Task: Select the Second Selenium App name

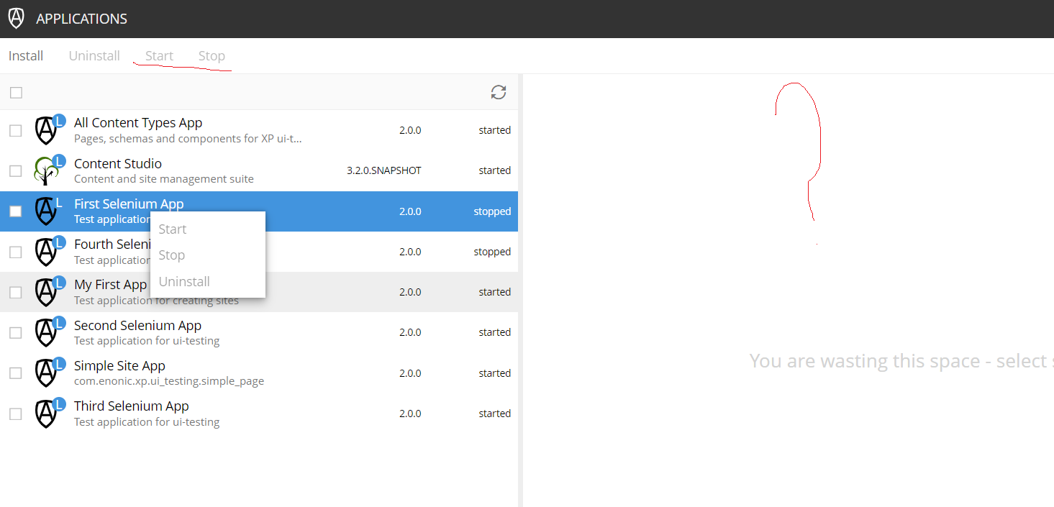Action: pos(137,325)
